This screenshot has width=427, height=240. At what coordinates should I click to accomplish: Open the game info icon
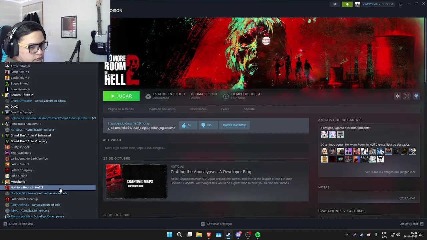407,96
